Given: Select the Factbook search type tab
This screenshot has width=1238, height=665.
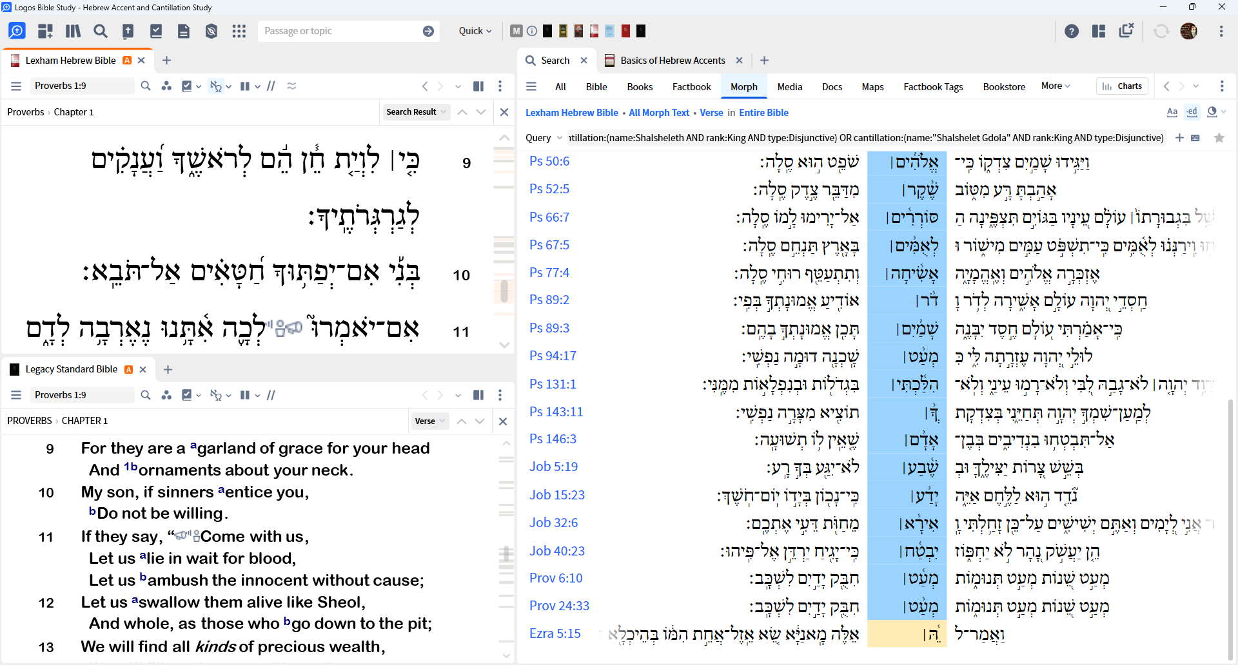Looking at the screenshot, I should tap(691, 87).
